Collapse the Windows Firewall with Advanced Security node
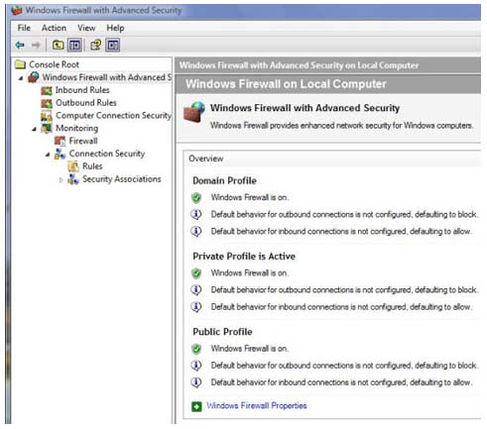Viewport: 487px width, 429px height. click(x=21, y=78)
